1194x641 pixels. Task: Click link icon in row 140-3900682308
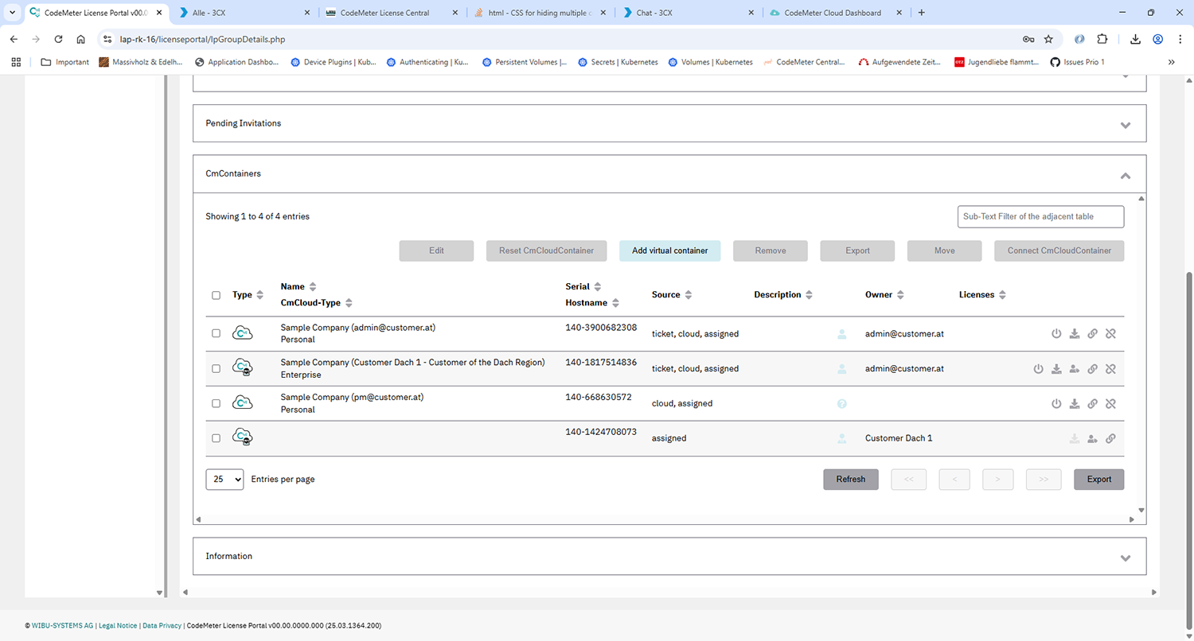pyautogui.click(x=1093, y=334)
